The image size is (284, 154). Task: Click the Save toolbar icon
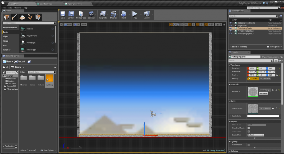click(63, 15)
